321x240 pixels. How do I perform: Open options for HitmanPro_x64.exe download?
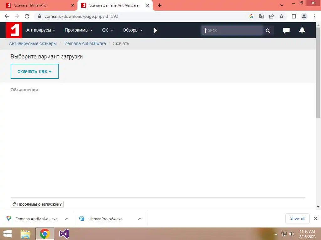(x=140, y=219)
